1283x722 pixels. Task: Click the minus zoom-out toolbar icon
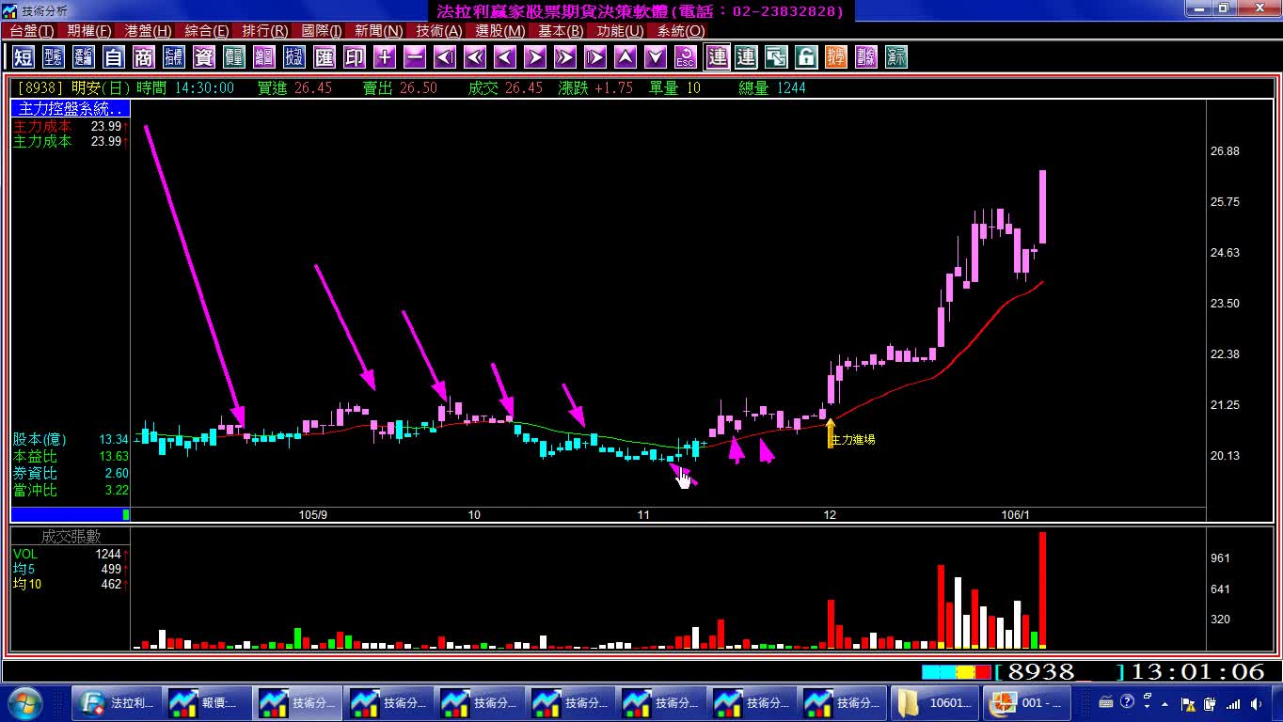[x=415, y=57]
